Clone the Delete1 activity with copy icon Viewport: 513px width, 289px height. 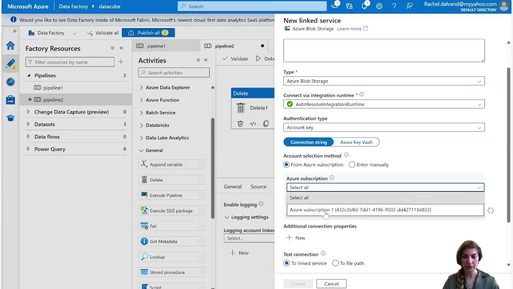[266, 124]
